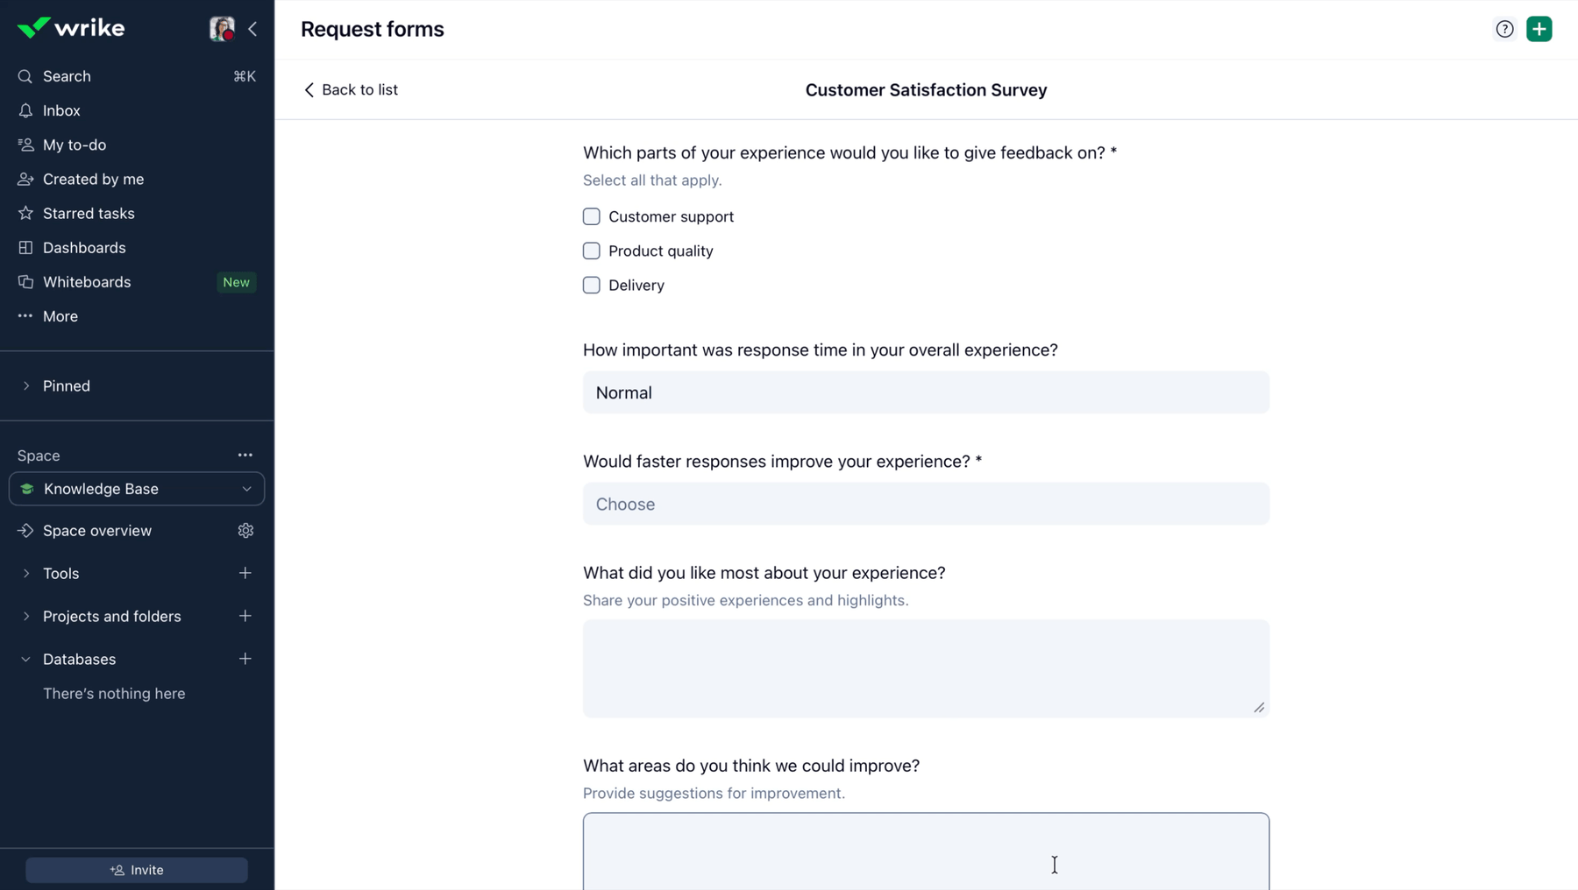Open Space overview settings gear
Image resolution: width=1578 pixels, height=890 pixels.
coord(245,531)
